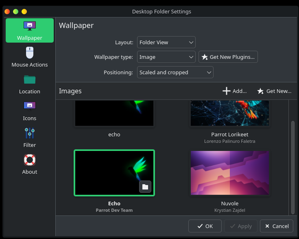Click the images list vertical scrollbar

(292, 166)
